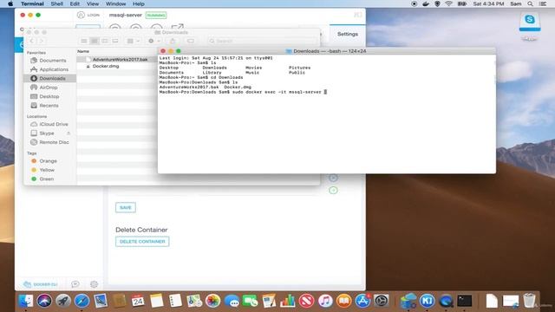Open Messages app in the Dock
The image size is (555, 312).
232,301
